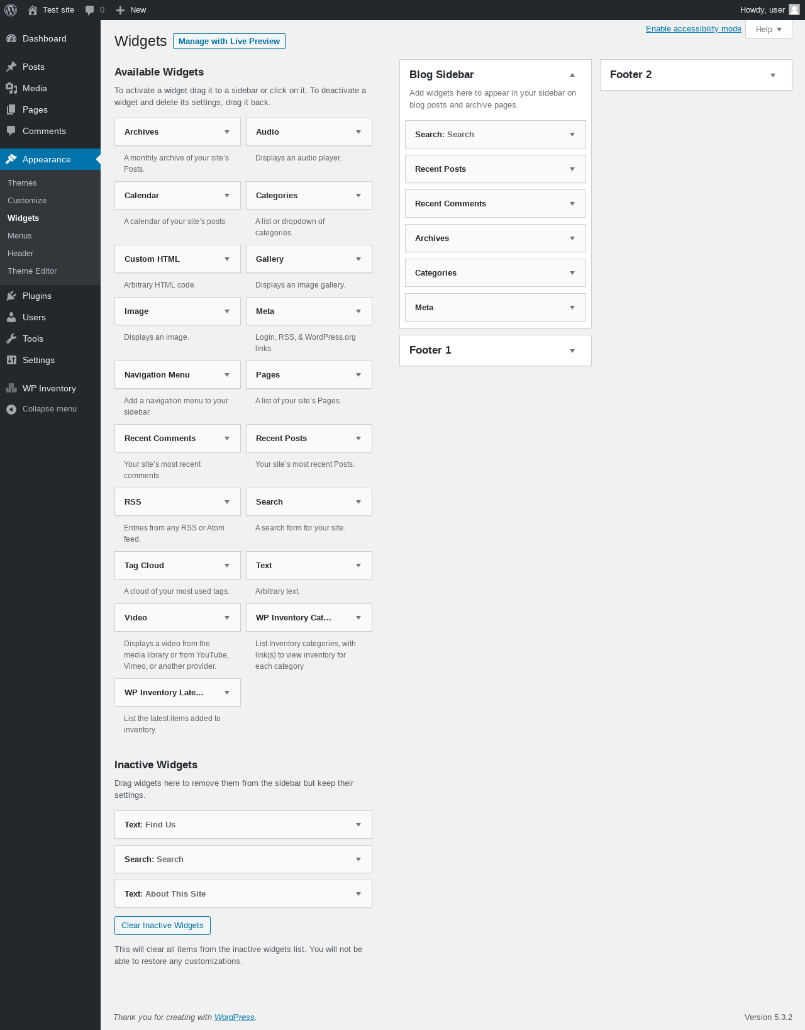Click the New label in admin bar
This screenshot has height=1030, width=805.
coord(138,10)
